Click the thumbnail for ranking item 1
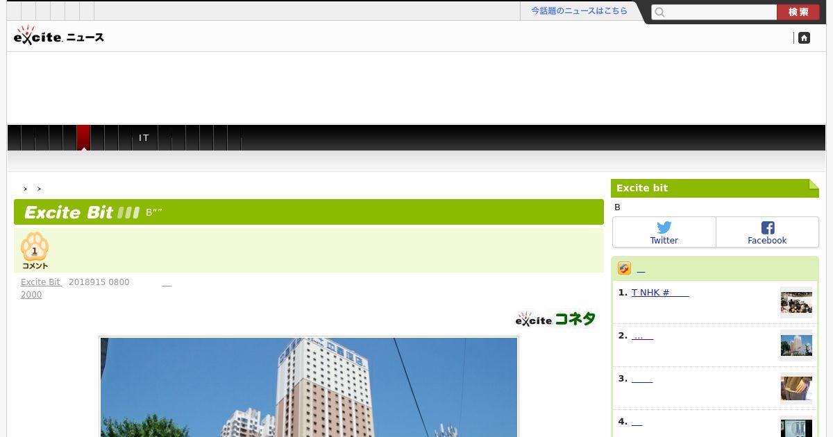Viewport: 833px width, 437px height. tap(796, 302)
